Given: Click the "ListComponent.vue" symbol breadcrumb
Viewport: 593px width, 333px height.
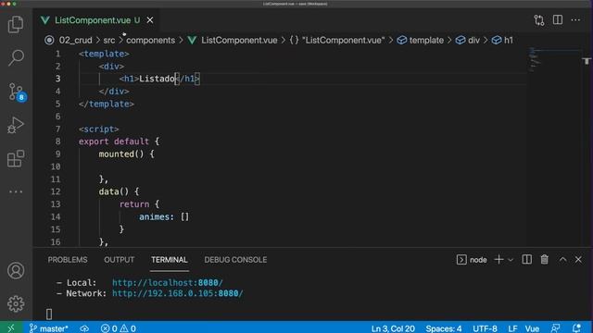Looking at the screenshot, I should (x=343, y=40).
